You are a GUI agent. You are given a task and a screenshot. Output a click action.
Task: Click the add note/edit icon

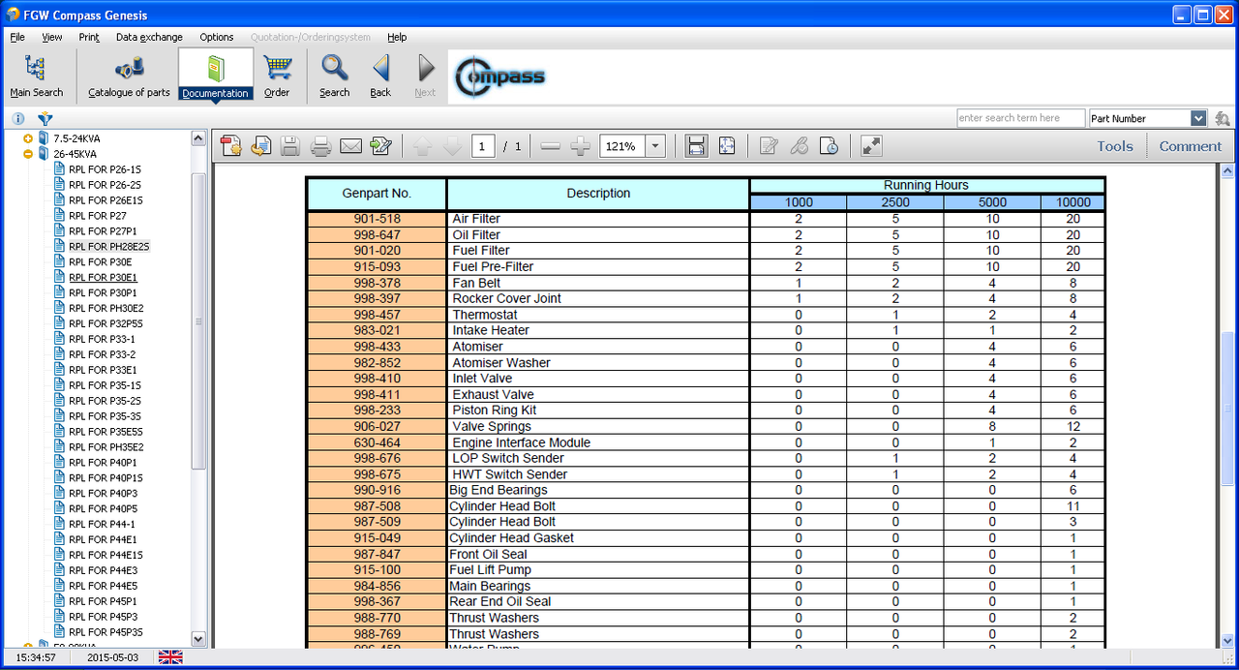(x=769, y=146)
